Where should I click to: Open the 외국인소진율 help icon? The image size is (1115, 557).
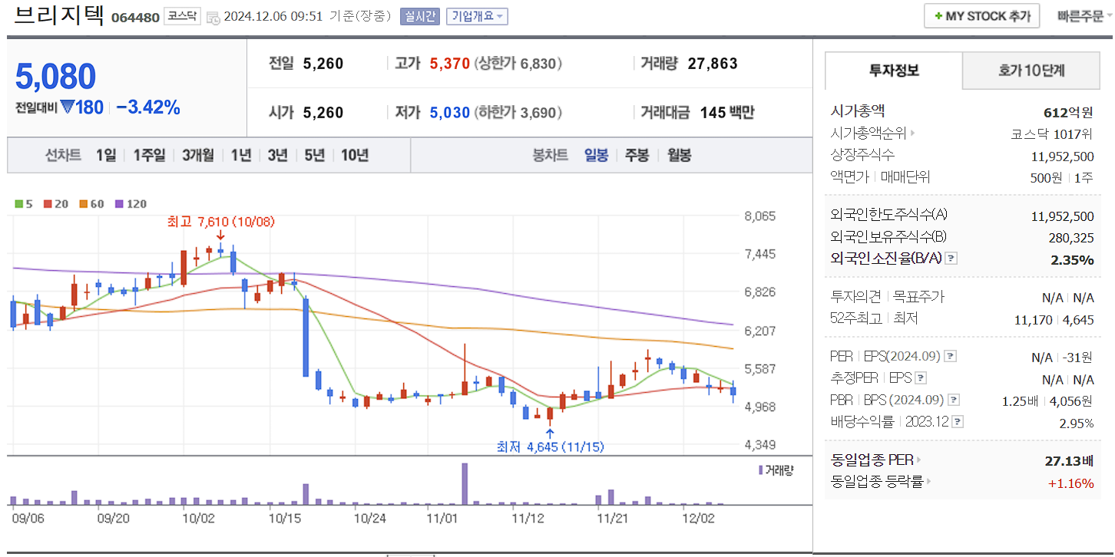[x=951, y=258]
